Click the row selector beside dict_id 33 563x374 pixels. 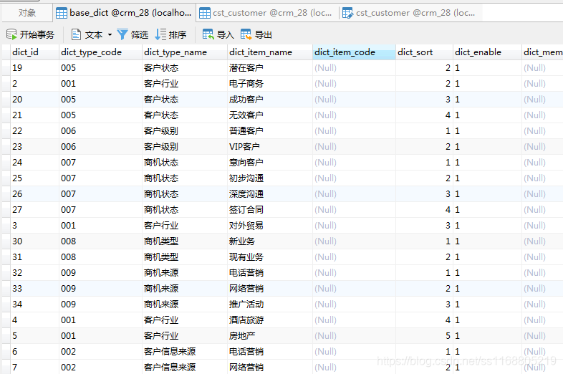(x=6, y=289)
